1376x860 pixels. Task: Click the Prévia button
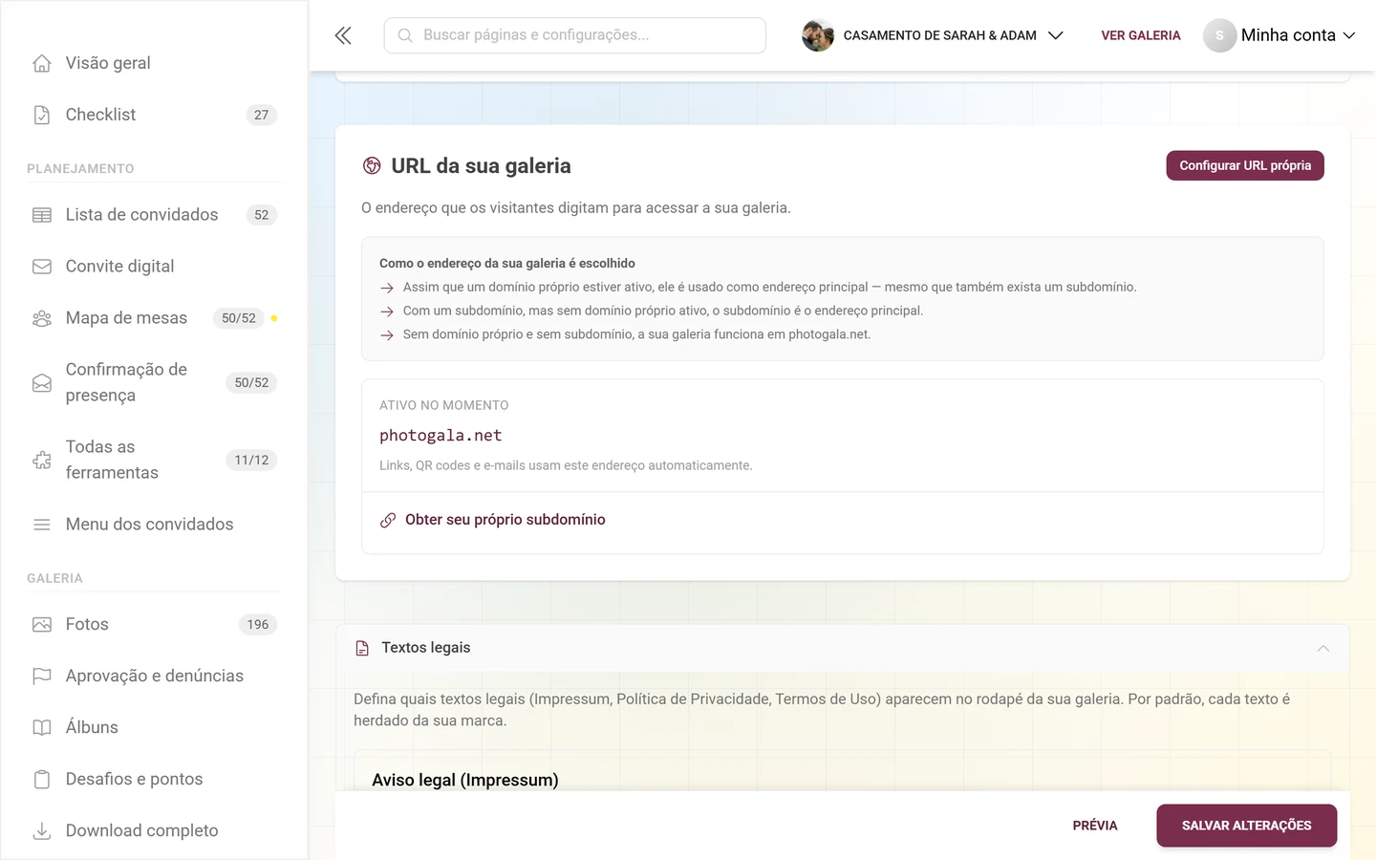tap(1095, 826)
